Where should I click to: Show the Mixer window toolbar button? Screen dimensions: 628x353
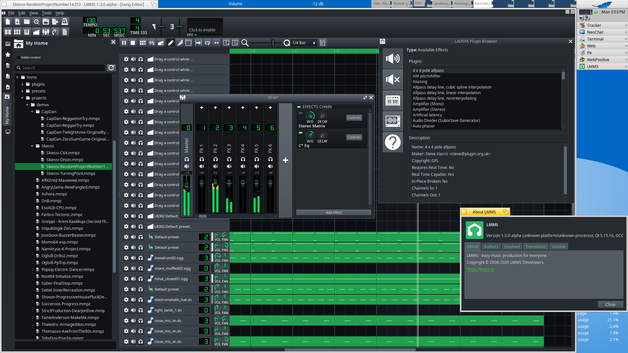click(46, 32)
